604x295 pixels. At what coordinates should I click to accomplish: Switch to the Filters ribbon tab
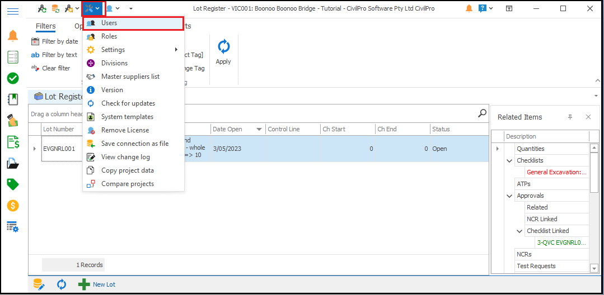pos(46,26)
